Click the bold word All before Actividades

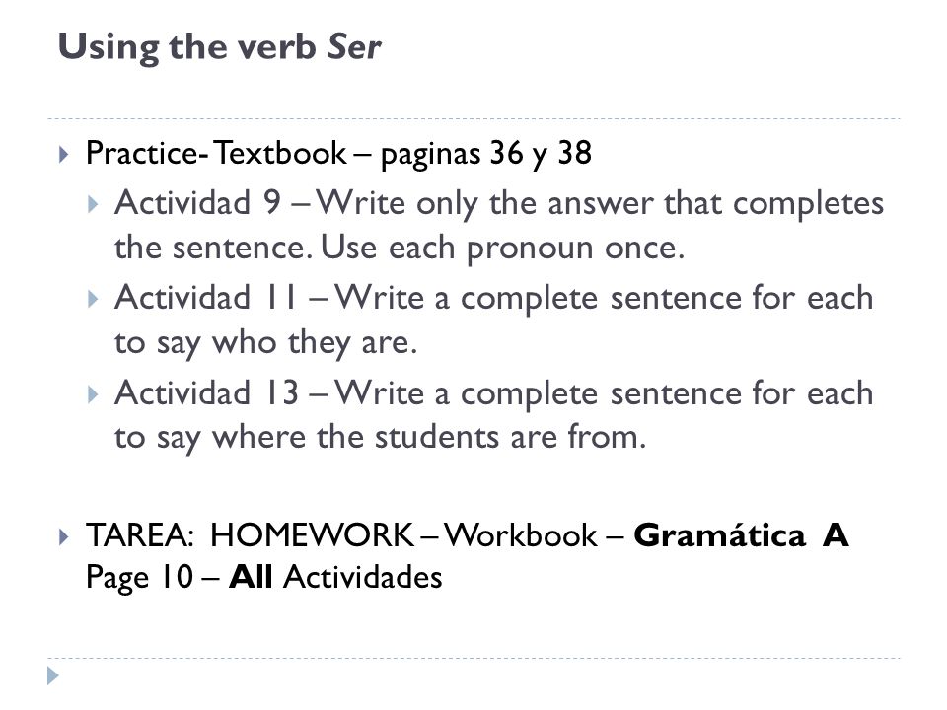(251, 577)
